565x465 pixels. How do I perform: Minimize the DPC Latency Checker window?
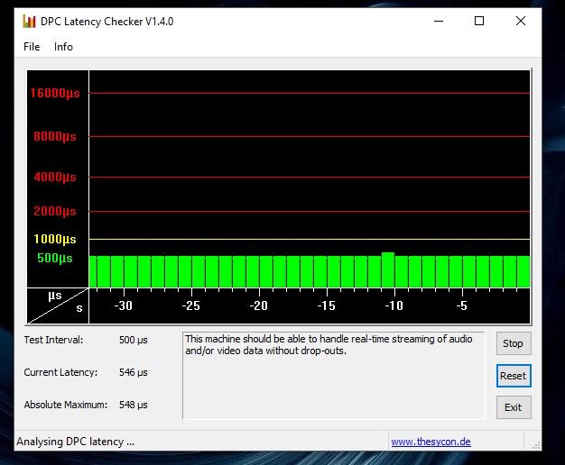point(439,21)
